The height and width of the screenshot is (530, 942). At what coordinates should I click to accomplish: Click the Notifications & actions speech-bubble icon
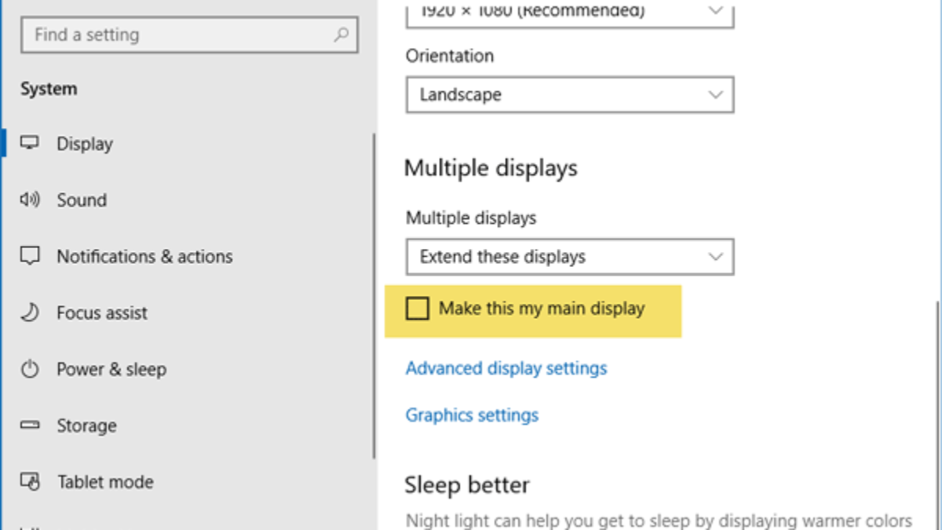point(30,257)
